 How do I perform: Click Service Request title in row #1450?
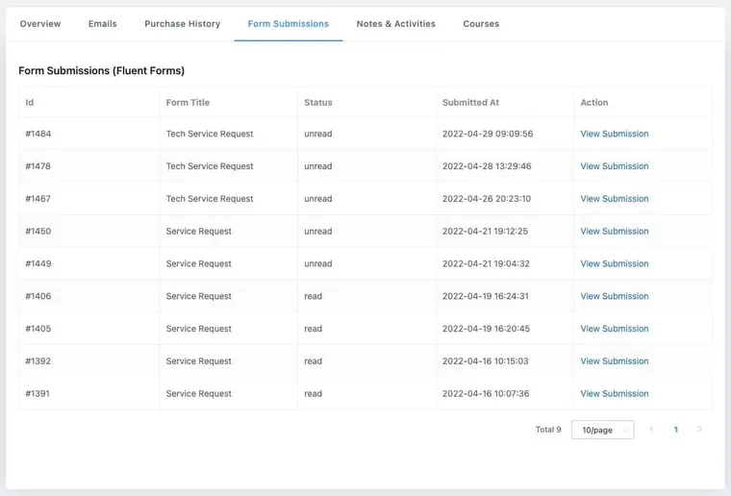click(x=198, y=232)
